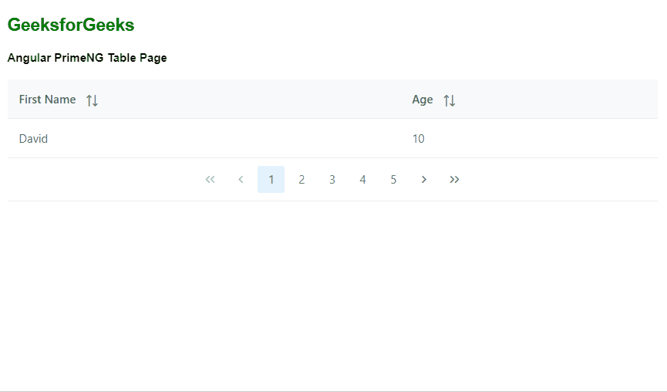This screenshot has height=392, width=667.
Task: Open page 2 of the table
Action: (x=301, y=180)
